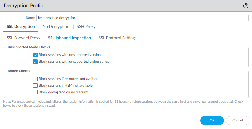Open the help icon in dialog header
The image size is (252, 129).
point(245,6)
